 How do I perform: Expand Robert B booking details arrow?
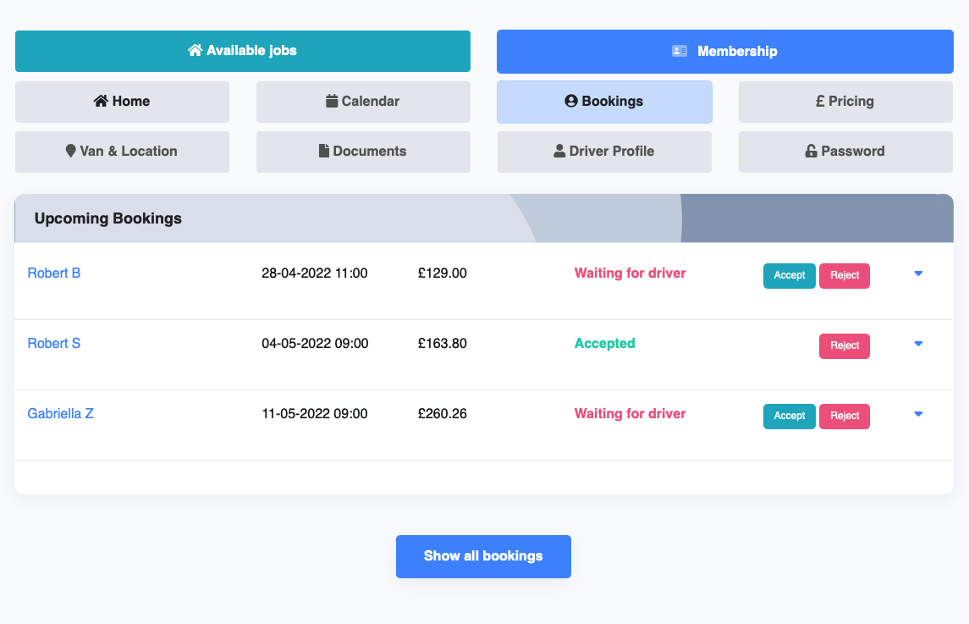point(918,273)
